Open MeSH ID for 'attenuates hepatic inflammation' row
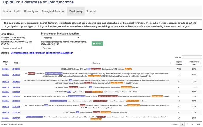This screenshot has width=203, height=127. (6, 118)
